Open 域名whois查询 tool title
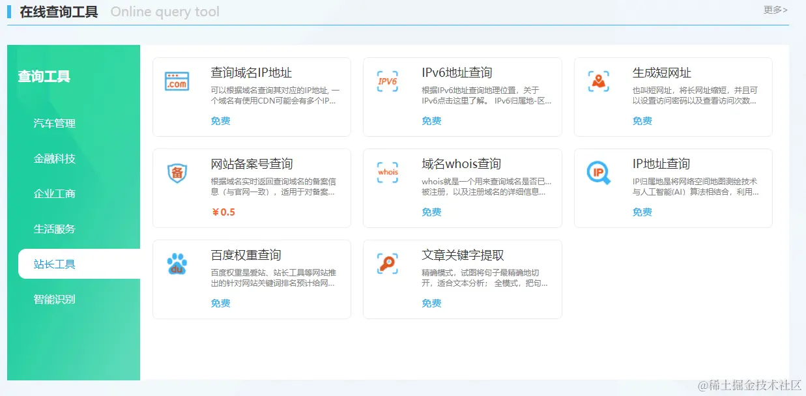Viewport: 806px width, 396px height. pos(461,163)
